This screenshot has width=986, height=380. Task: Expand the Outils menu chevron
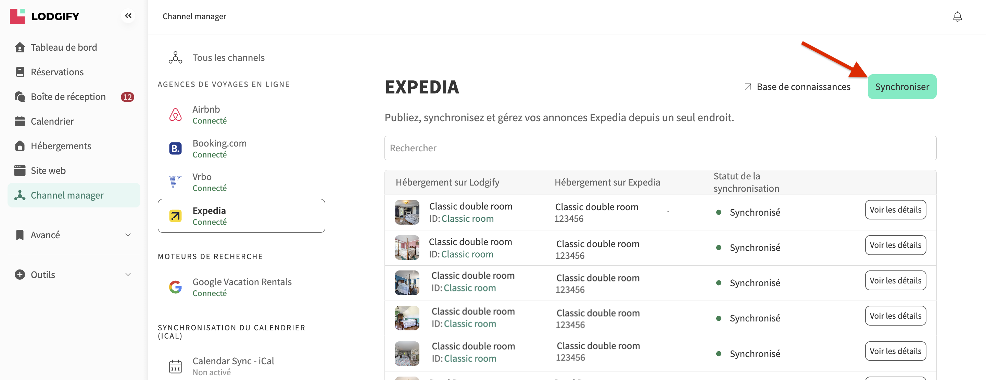coord(128,275)
